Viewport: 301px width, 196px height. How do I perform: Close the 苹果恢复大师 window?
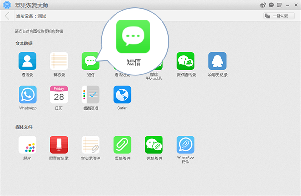click(x=296, y=5)
